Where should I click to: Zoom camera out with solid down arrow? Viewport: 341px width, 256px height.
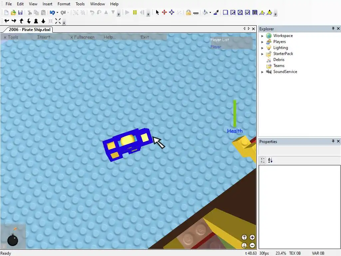[43, 21]
